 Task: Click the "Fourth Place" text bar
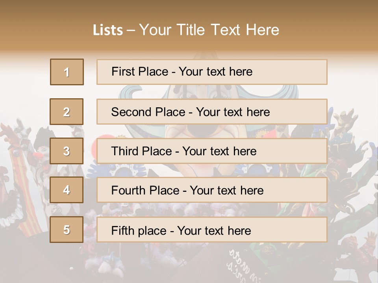212,190
